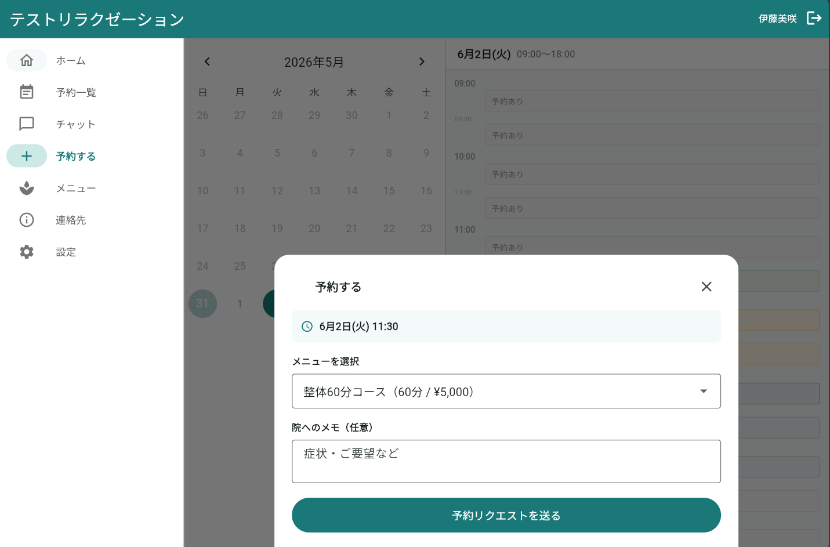The image size is (830, 547).
Task: Click the plus icon for 予約する
Action: (27, 156)
